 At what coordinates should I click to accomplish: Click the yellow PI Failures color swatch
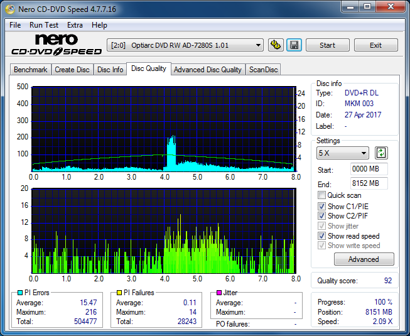pyautogui.click(x=119, y=293)
